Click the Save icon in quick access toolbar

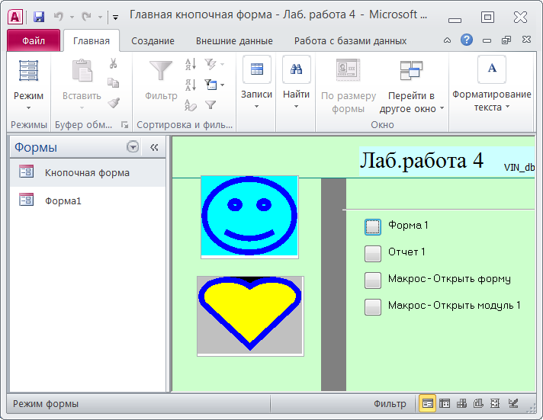coord(39,16)
